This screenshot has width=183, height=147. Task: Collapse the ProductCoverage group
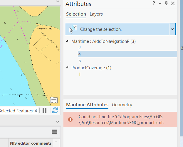[x=68, y=67]
